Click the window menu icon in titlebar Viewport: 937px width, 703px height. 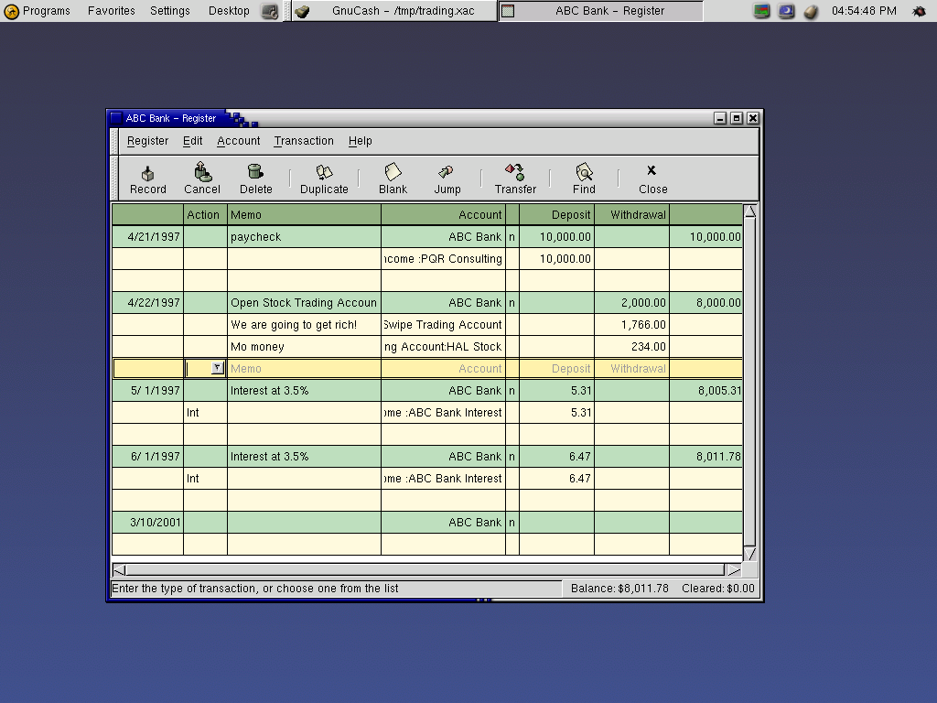click(x=116, y=118)
